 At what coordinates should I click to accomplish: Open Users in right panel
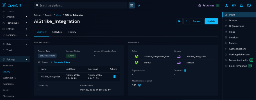239,15
